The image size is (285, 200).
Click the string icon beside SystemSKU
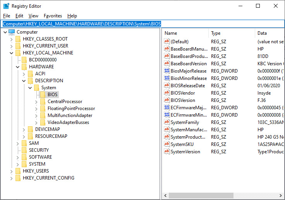click(167, 144)
